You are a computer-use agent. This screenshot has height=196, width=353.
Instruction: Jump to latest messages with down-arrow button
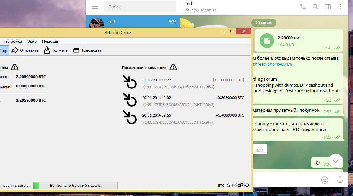336,161
